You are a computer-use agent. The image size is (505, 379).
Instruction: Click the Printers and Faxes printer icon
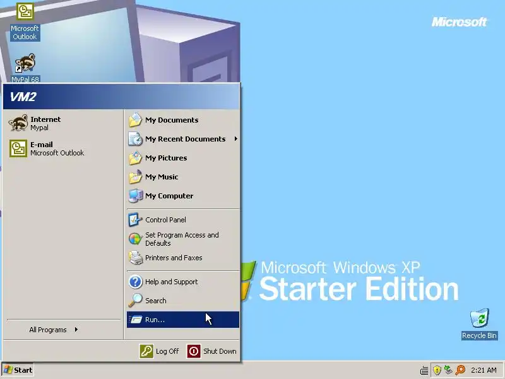135,258
